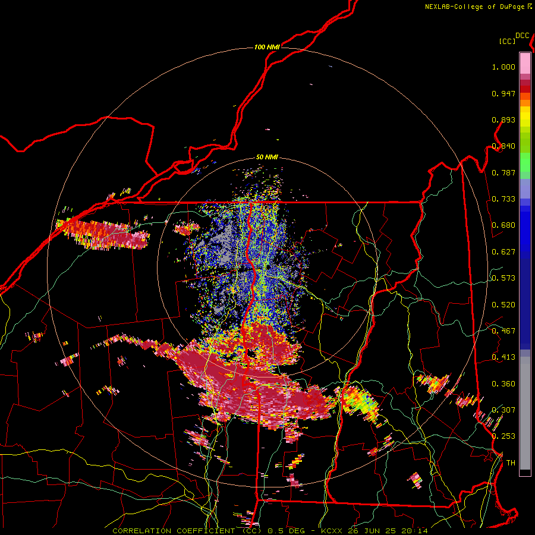Click the 100 NMI range ring label
Viewport: 535px width, 535px height.
click(267, 47)
